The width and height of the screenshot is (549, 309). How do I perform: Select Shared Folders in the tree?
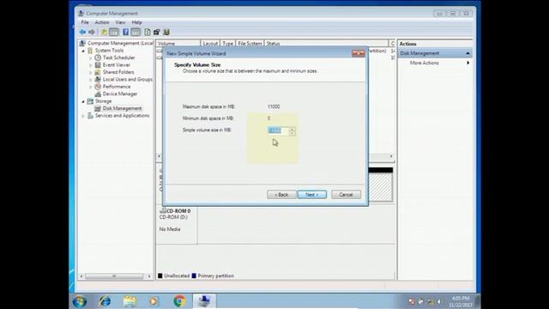tap(118, 72)
